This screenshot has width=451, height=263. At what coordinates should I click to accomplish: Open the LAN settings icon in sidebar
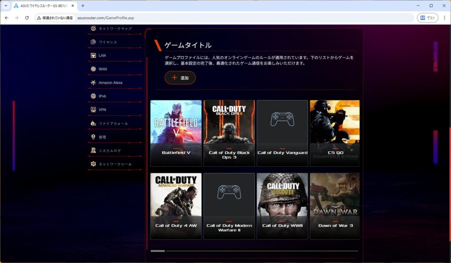click(x=93, y=56)
